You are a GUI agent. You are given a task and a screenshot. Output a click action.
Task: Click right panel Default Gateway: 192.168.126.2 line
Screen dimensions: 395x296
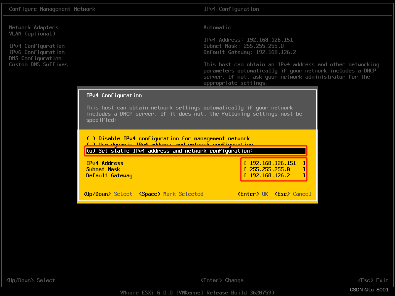pos(250,52)
